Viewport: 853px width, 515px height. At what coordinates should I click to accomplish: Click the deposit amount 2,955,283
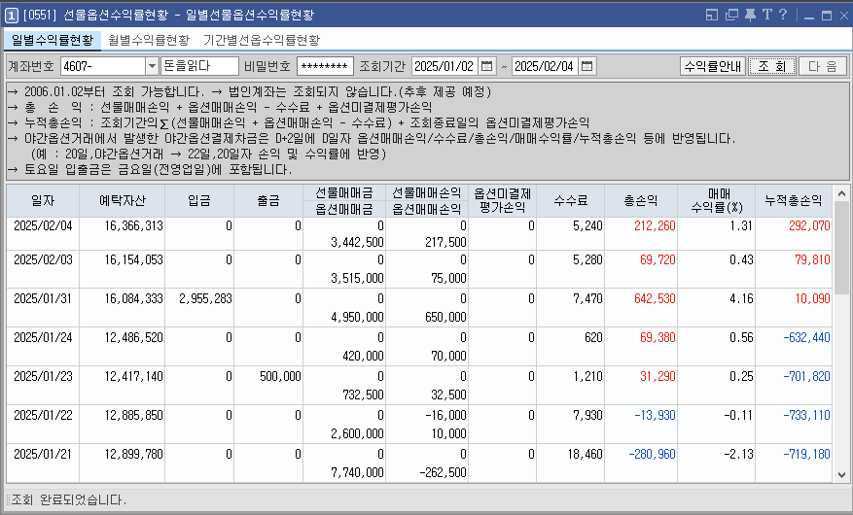[x=205, y=298]
